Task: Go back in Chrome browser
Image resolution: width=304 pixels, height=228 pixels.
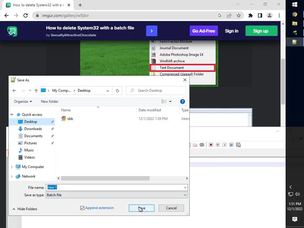Action: click(7, 15)
